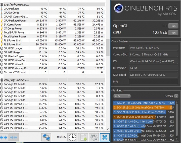Click the CPU IA Cores thermometer icon
This screenshot has width=181, height=143.
tap(2, 12)
